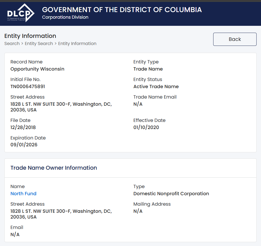Click the Corporations Division subtitle
261x246 pixels.
(x=65, y=17)
